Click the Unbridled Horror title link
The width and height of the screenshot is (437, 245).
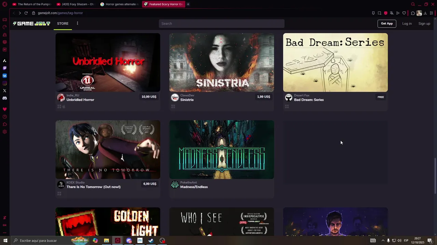(x=80, y=100)
